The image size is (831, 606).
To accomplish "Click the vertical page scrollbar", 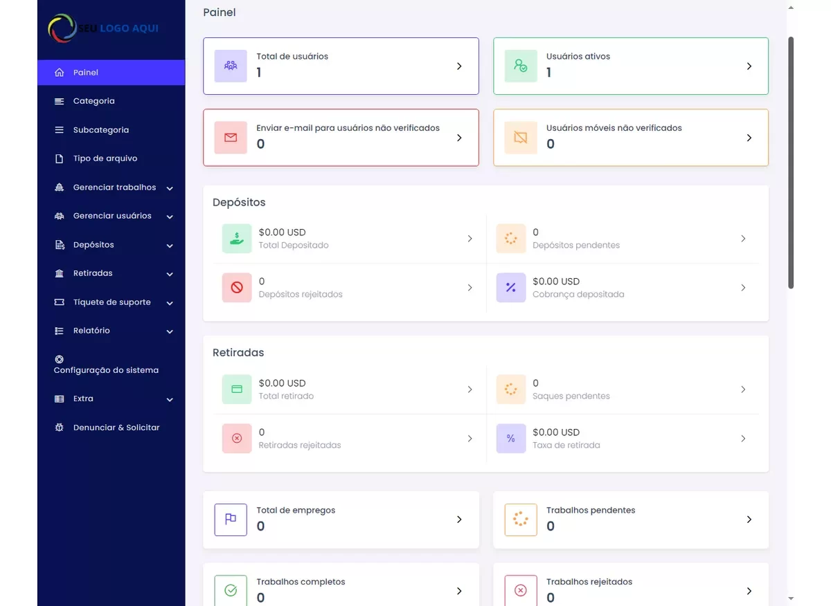I will (x=791, y=163).
